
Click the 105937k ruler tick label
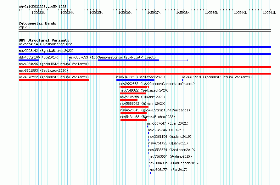click(x=154, y=13)
